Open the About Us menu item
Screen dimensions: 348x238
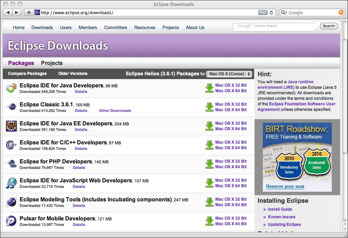pyautogui.click(x=195, y=27)
